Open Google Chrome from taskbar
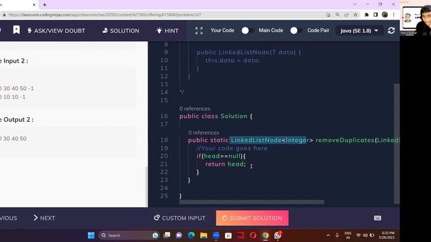This screenshot has height=242, width=431. (x=265, y=235)
